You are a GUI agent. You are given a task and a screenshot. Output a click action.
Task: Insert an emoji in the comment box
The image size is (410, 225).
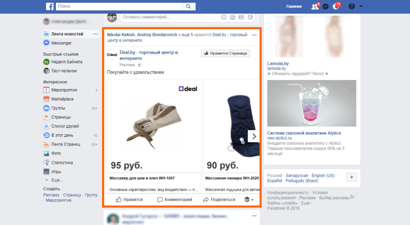pos(224,17)
